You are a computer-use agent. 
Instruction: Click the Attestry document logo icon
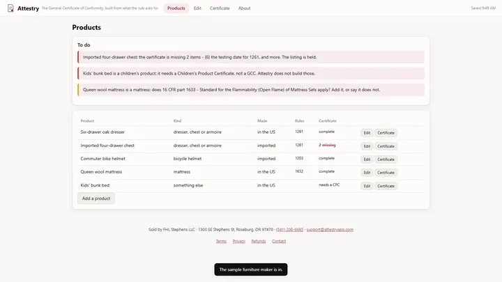pyautogui.click(x=10, y=8)
